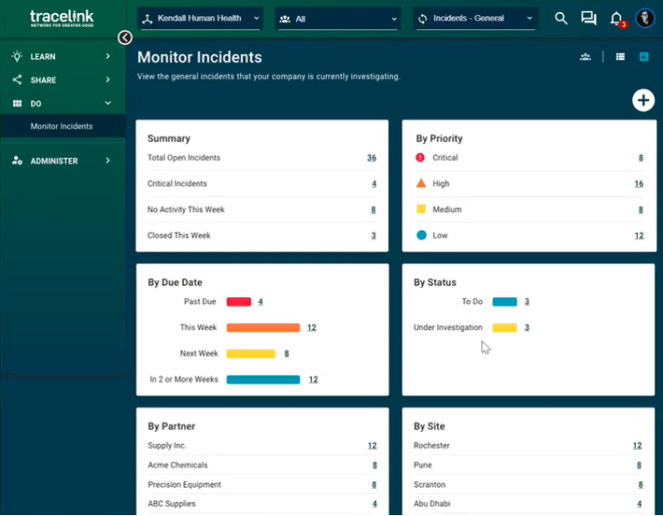
Task: Click the red Past Due bar
Action: (x=238, y=301)
